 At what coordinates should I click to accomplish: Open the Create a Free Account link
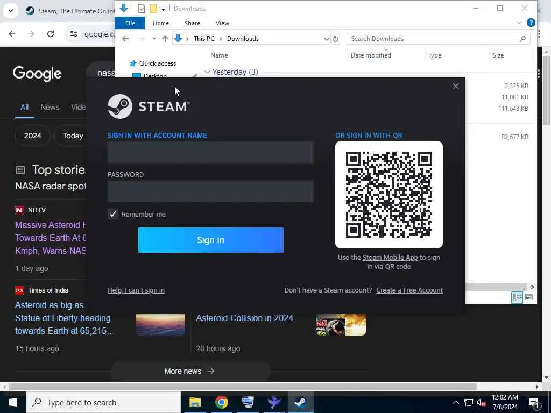pos(409,290)
